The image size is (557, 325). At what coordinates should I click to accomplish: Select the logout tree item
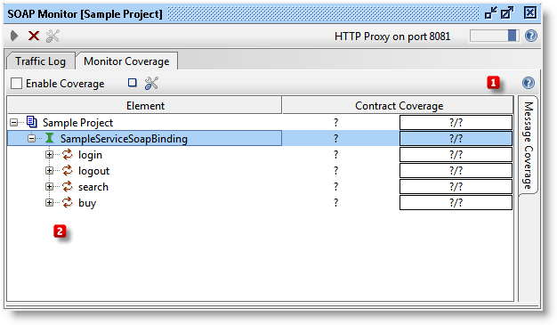coord(93,171)
